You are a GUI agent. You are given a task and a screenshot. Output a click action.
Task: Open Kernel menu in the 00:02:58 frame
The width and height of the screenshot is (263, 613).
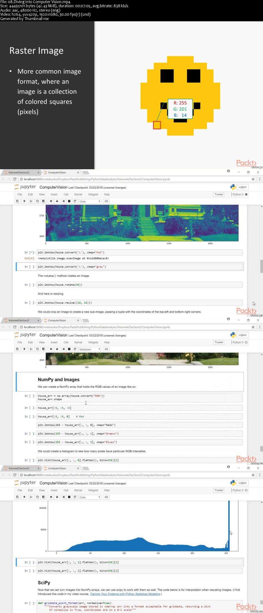pos(78,194)
